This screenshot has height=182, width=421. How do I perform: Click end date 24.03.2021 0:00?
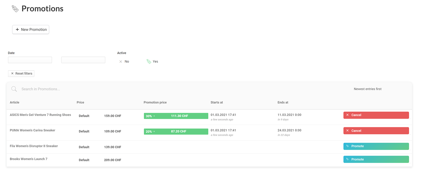pyautogui.click(x=290, y=130)
